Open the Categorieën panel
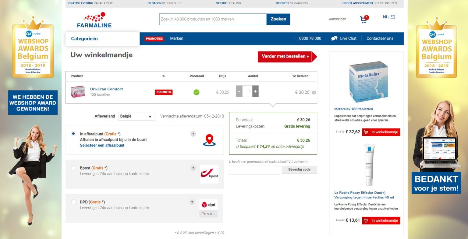This screenshot has width=468, height=239. click(x=84, y=38)
